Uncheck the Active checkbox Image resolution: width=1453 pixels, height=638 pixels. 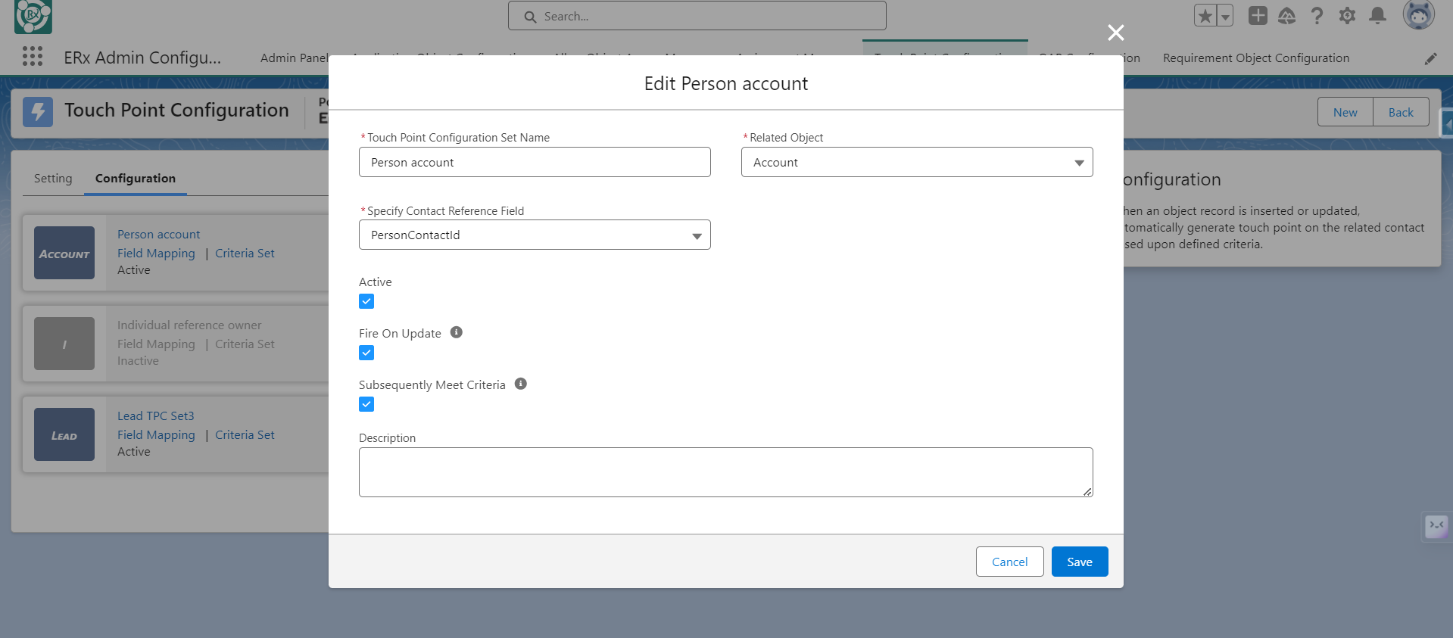tap(366, 301)
